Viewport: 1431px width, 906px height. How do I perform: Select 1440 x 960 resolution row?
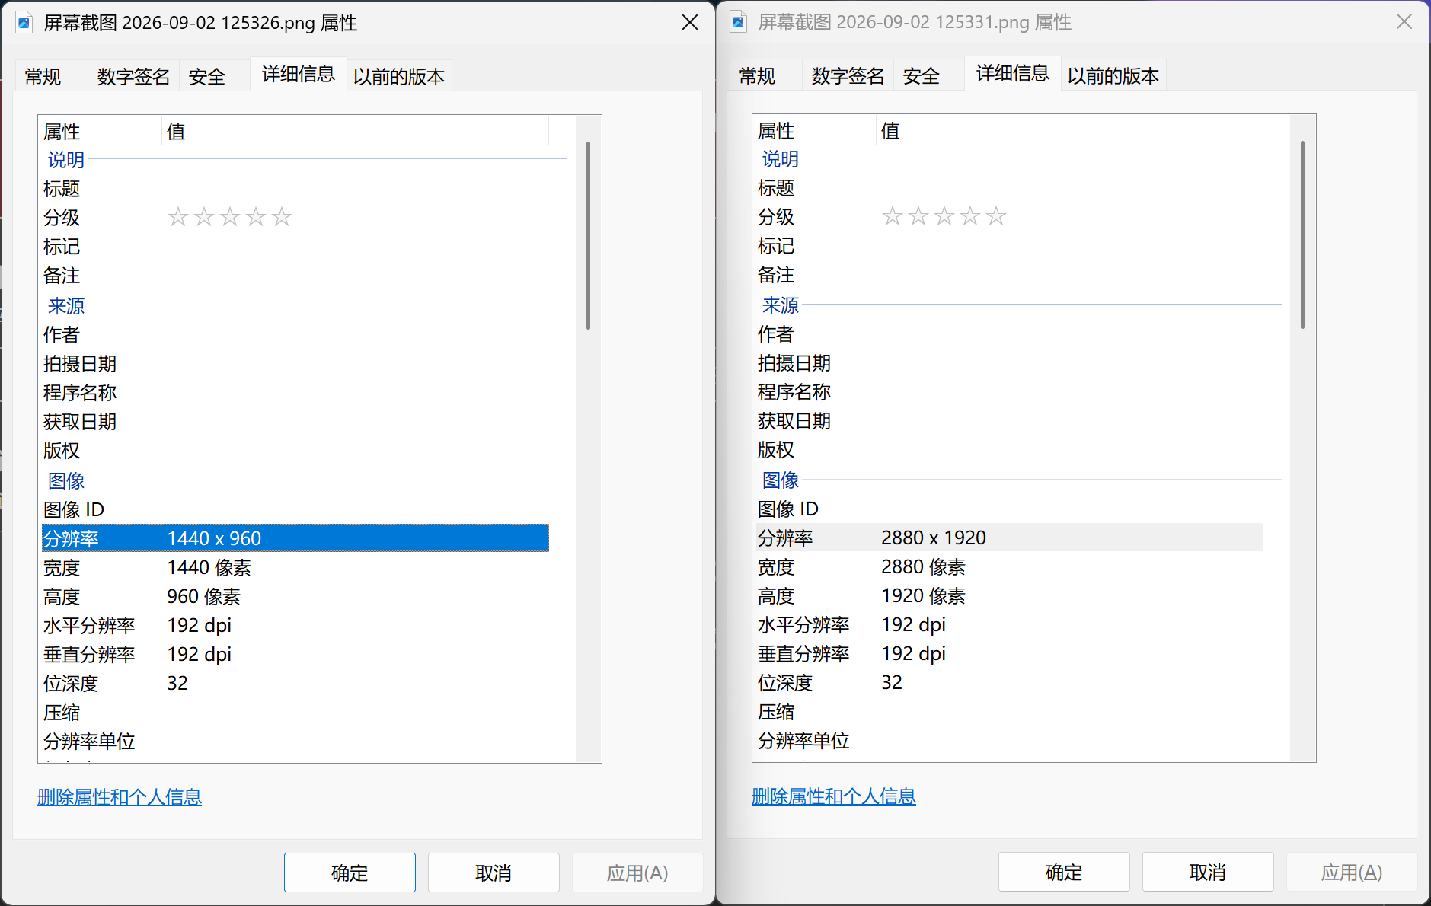tap(295, 538)
